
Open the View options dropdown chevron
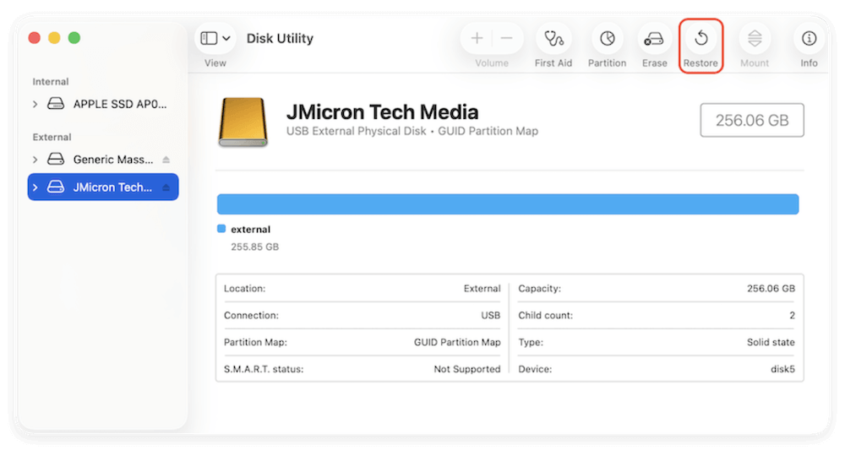[x=226, y=38]
